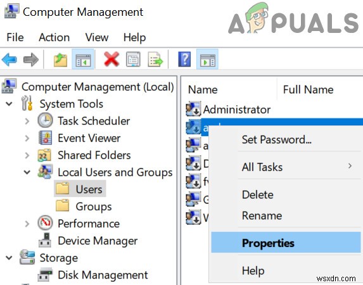Toggle Show/Hide Console Tree toolbar icon
The image size is (363, 285).
pyautogui.click(x=83, y=60)
